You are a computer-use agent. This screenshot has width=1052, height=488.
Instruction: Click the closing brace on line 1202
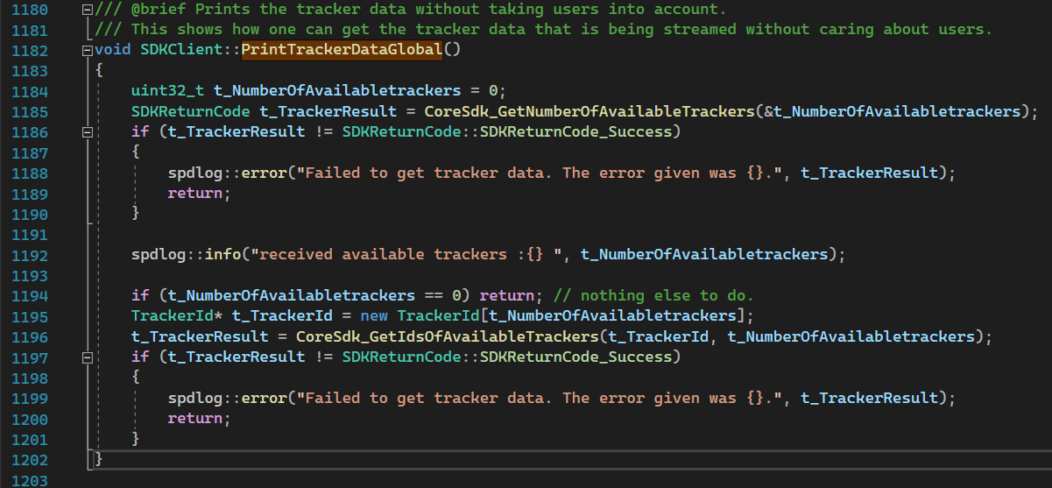[99, 459]
